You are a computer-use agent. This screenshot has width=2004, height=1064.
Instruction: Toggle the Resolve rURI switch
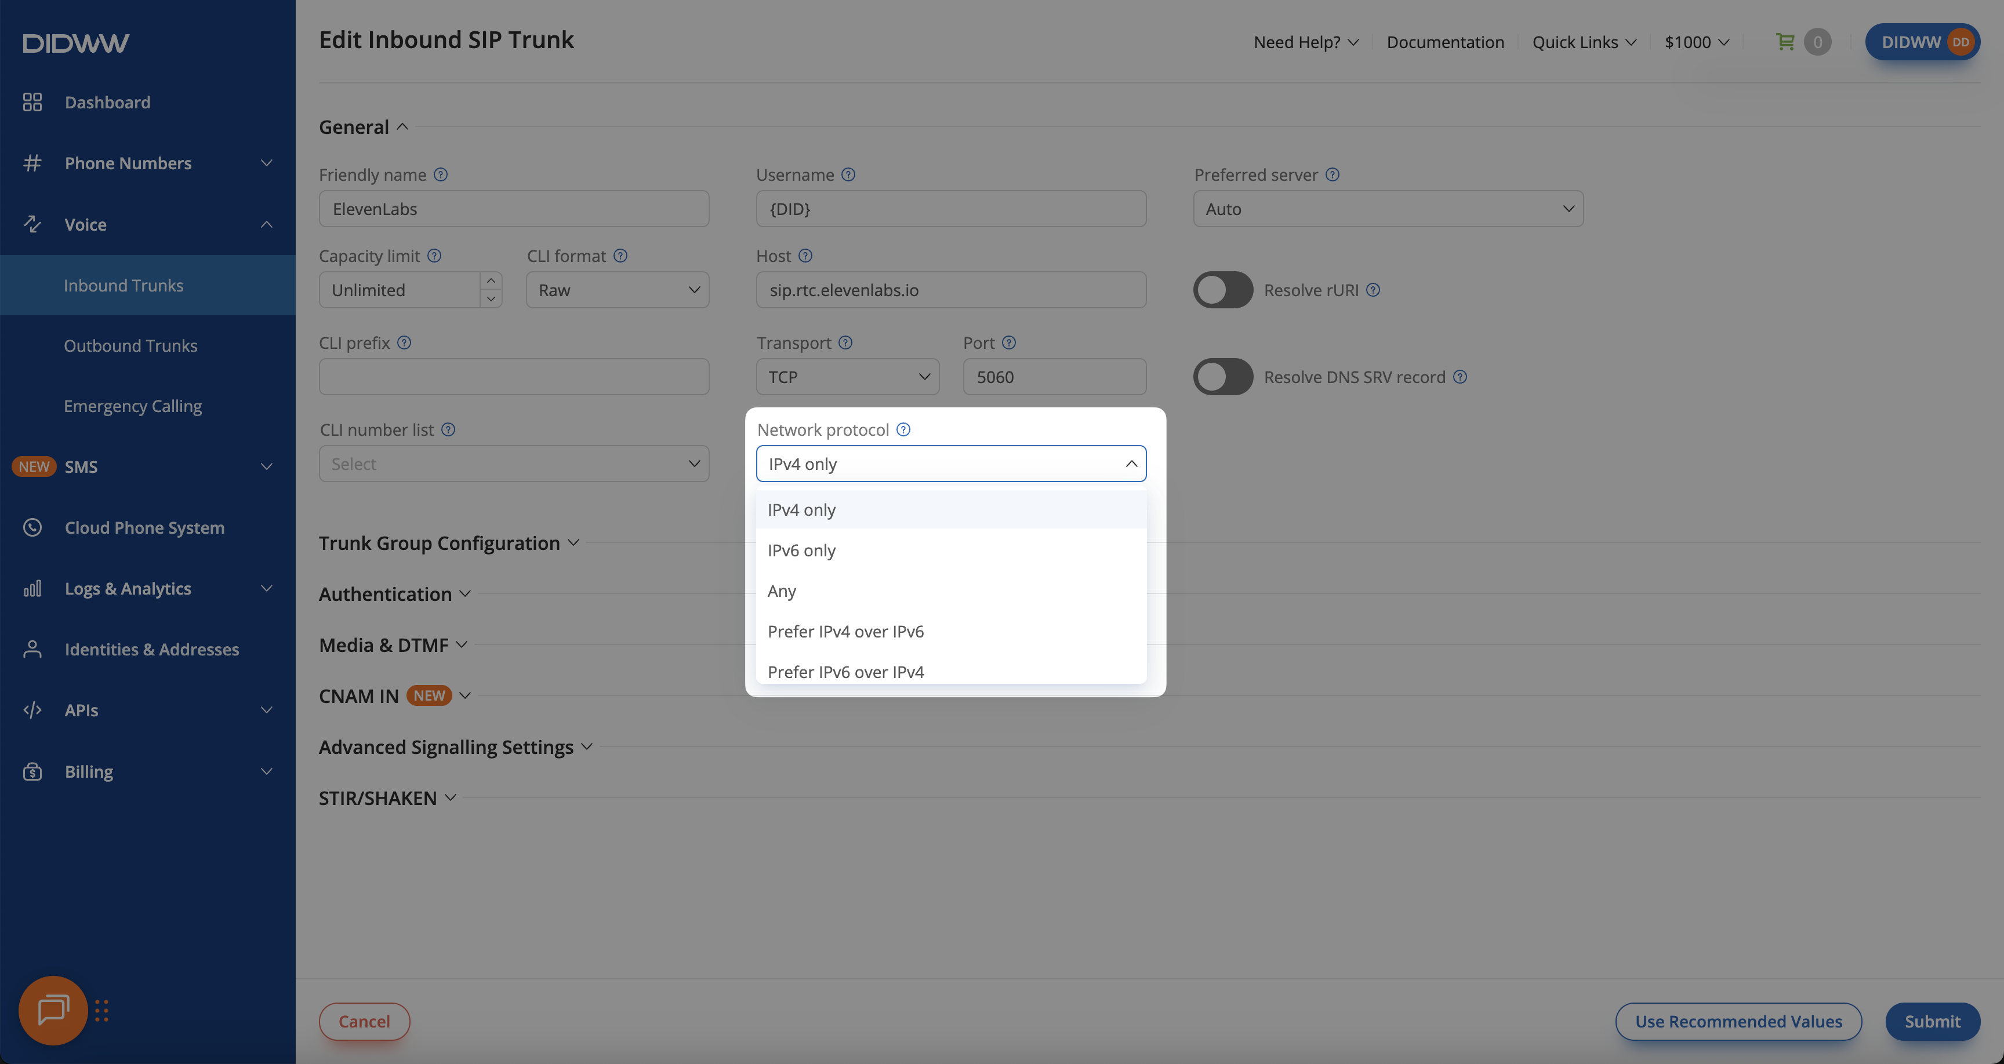coord(1222,290)
